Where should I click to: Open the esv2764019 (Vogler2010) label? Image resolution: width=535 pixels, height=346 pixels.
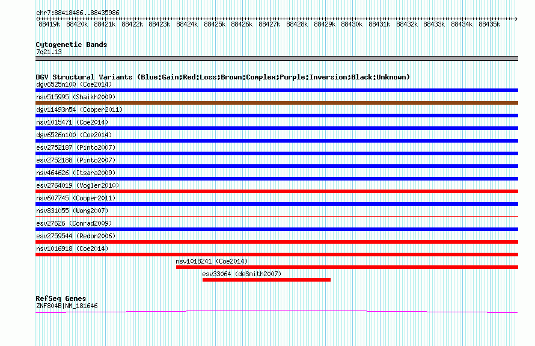78,185
